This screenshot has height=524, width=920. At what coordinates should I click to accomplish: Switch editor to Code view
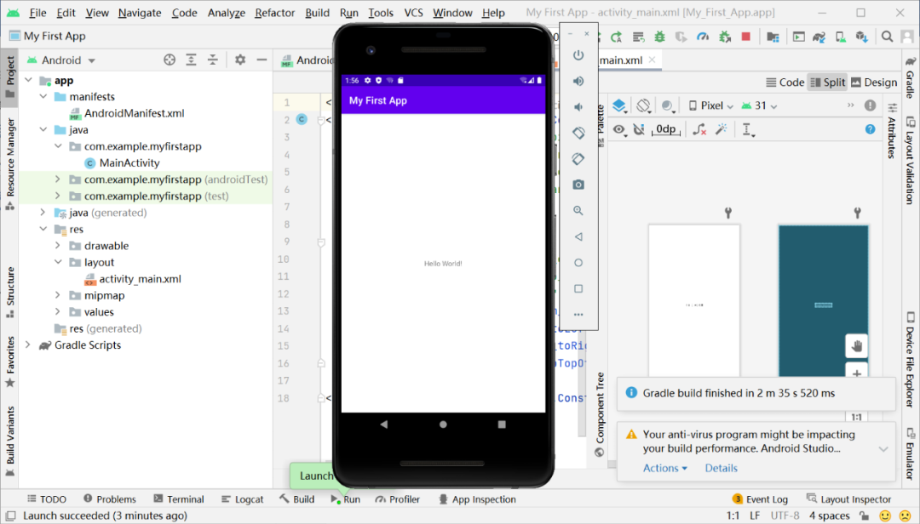click(x=785, y=83)
